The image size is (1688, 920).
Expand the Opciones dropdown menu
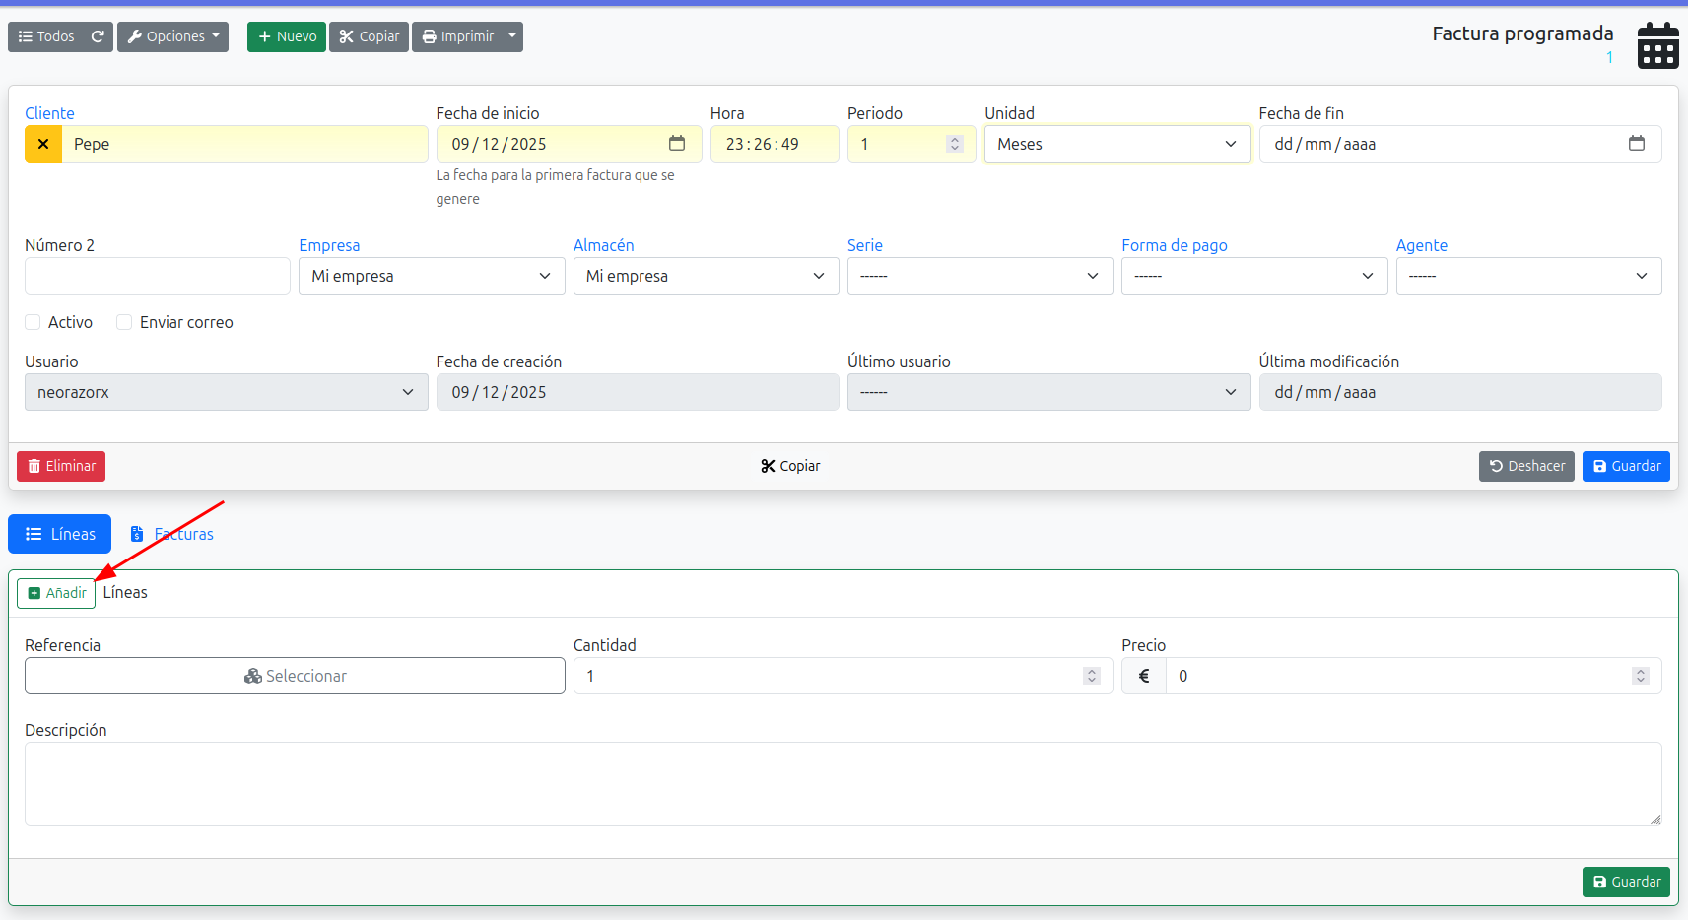point(173,37)
